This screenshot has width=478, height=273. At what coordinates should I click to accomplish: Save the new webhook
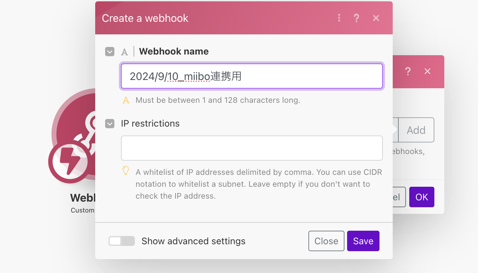click(x=363, y=241)
